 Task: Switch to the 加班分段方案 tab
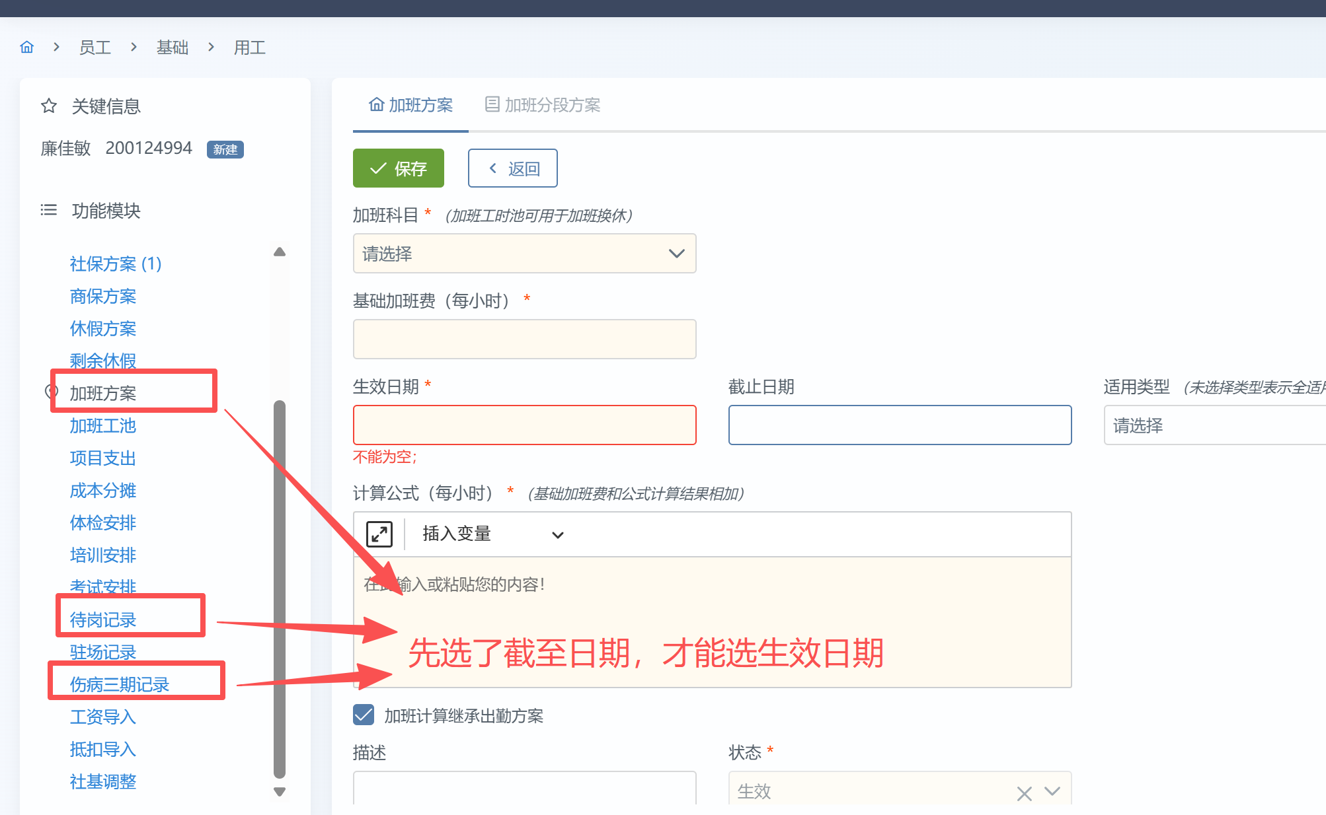543,105
